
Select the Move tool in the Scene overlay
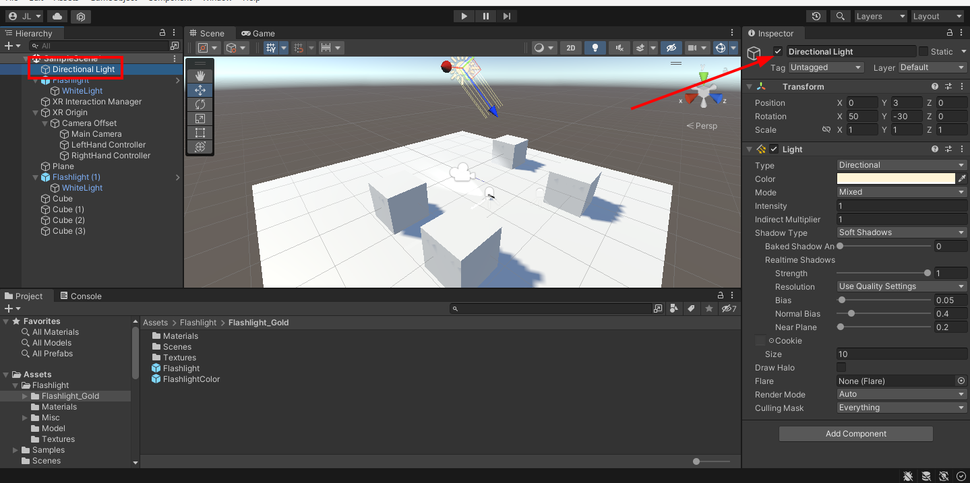tap(199, 90)
